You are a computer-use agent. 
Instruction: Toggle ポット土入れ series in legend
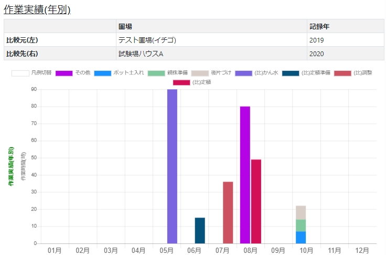click(103, 73)
